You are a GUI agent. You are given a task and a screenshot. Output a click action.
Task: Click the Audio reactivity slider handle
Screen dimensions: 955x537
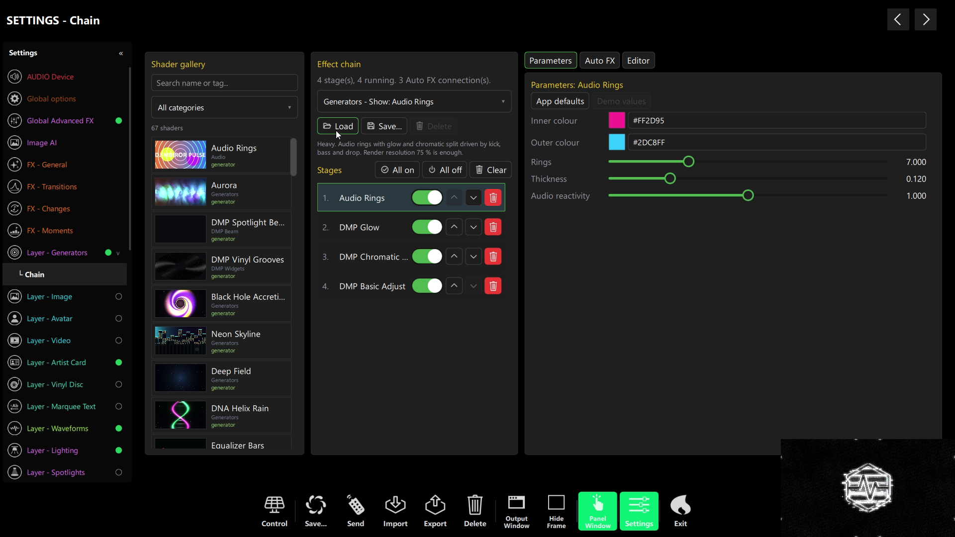point(748,196)
